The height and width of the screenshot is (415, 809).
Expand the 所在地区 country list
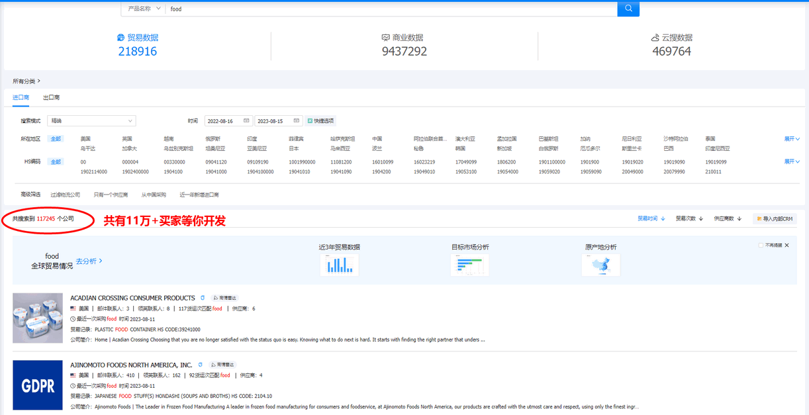[x=792, y=139]
